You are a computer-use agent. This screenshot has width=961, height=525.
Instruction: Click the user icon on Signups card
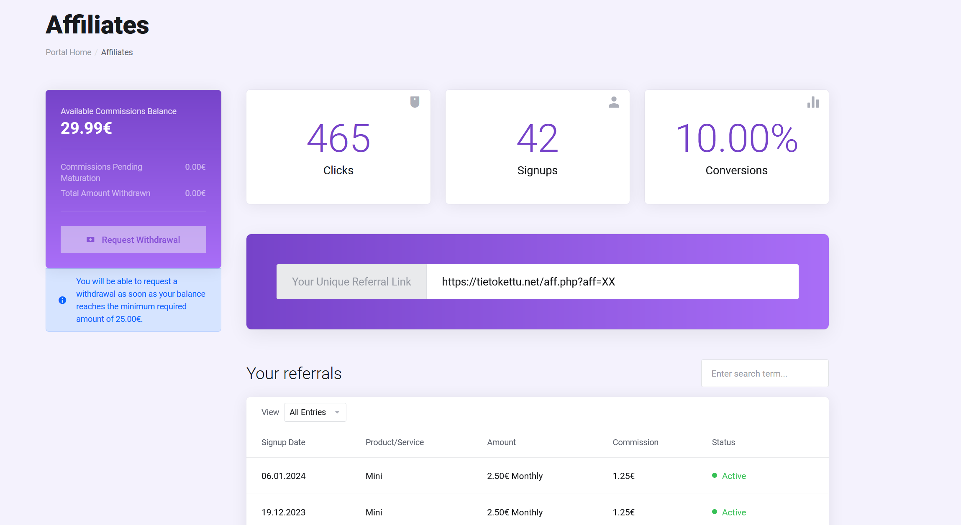click(614, 102)
